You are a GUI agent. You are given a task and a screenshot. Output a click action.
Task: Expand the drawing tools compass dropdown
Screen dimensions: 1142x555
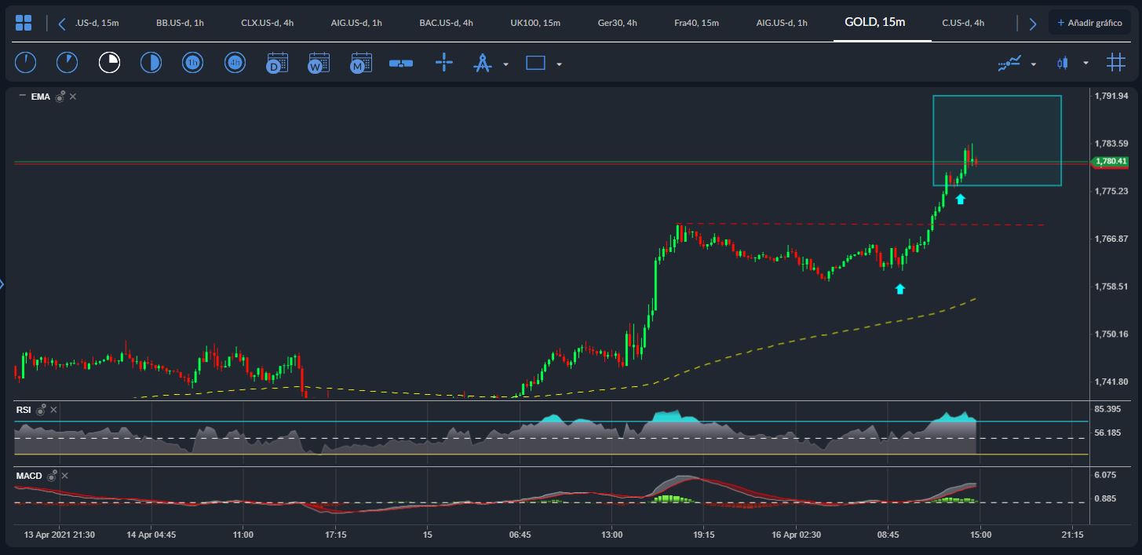click(505, 64)
